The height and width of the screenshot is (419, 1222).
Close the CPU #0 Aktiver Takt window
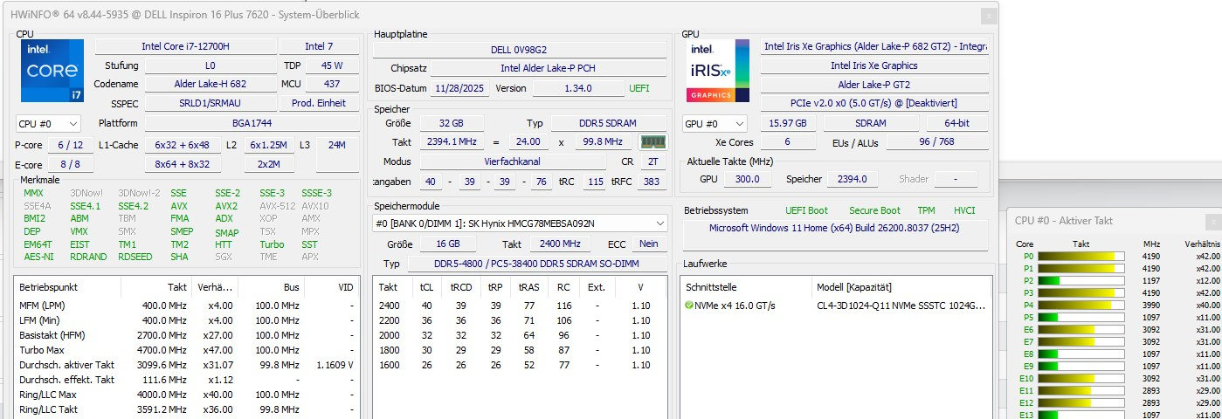[1213, 220]
